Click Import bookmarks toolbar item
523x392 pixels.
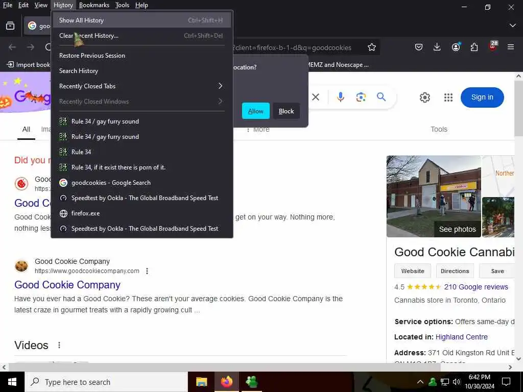coord(29,65)
